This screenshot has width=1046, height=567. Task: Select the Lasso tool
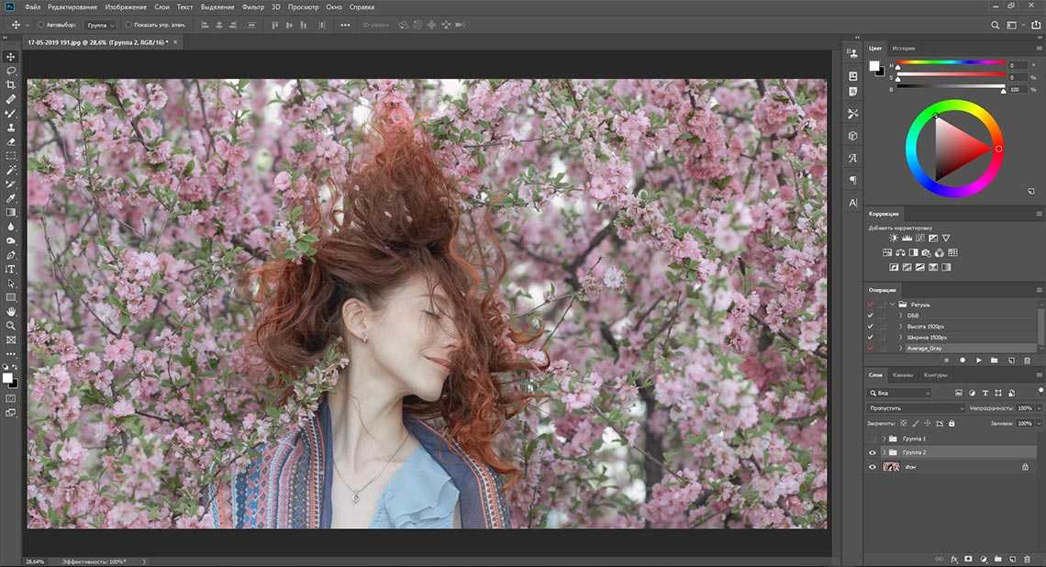point(11,71)
